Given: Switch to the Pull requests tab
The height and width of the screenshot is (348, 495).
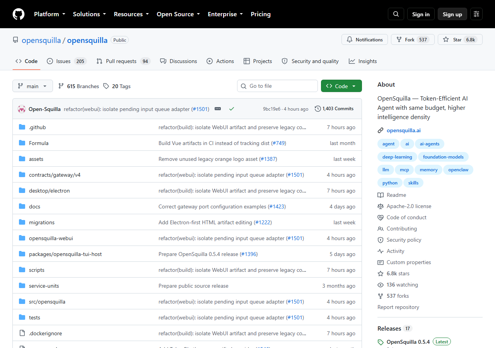Looking at the screenshot, I should point(123,61).
